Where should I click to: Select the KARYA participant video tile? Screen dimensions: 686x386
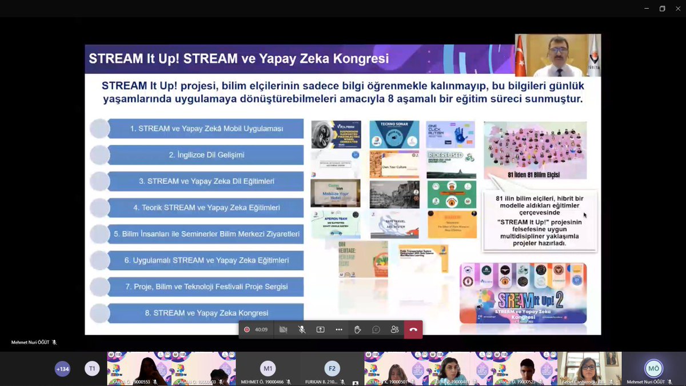(x=139, y=368)
